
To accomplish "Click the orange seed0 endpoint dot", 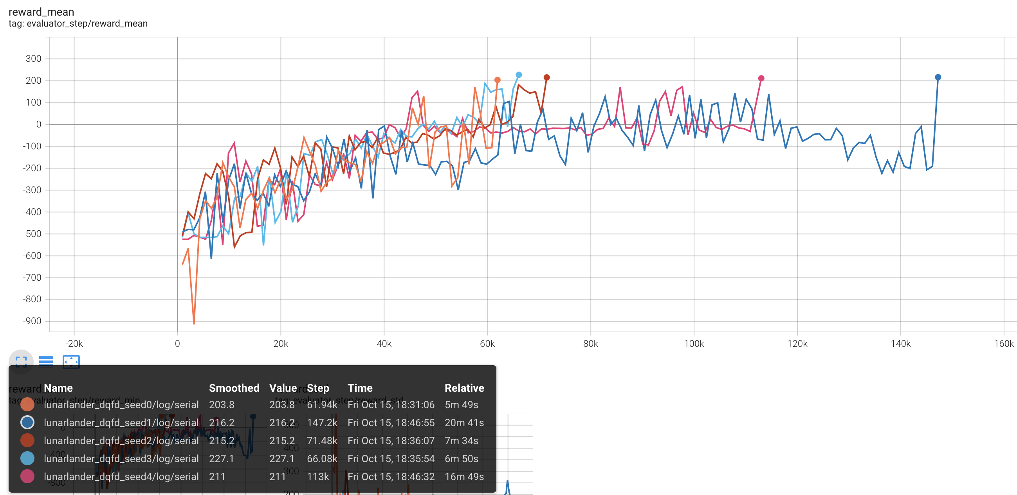I will point(497,80).
